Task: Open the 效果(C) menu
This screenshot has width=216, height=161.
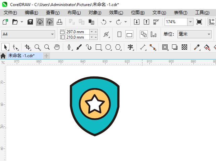Action: pos(116,13)
